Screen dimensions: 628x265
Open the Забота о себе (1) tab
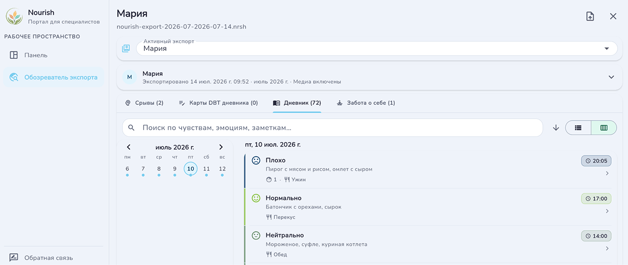(366, 103)
